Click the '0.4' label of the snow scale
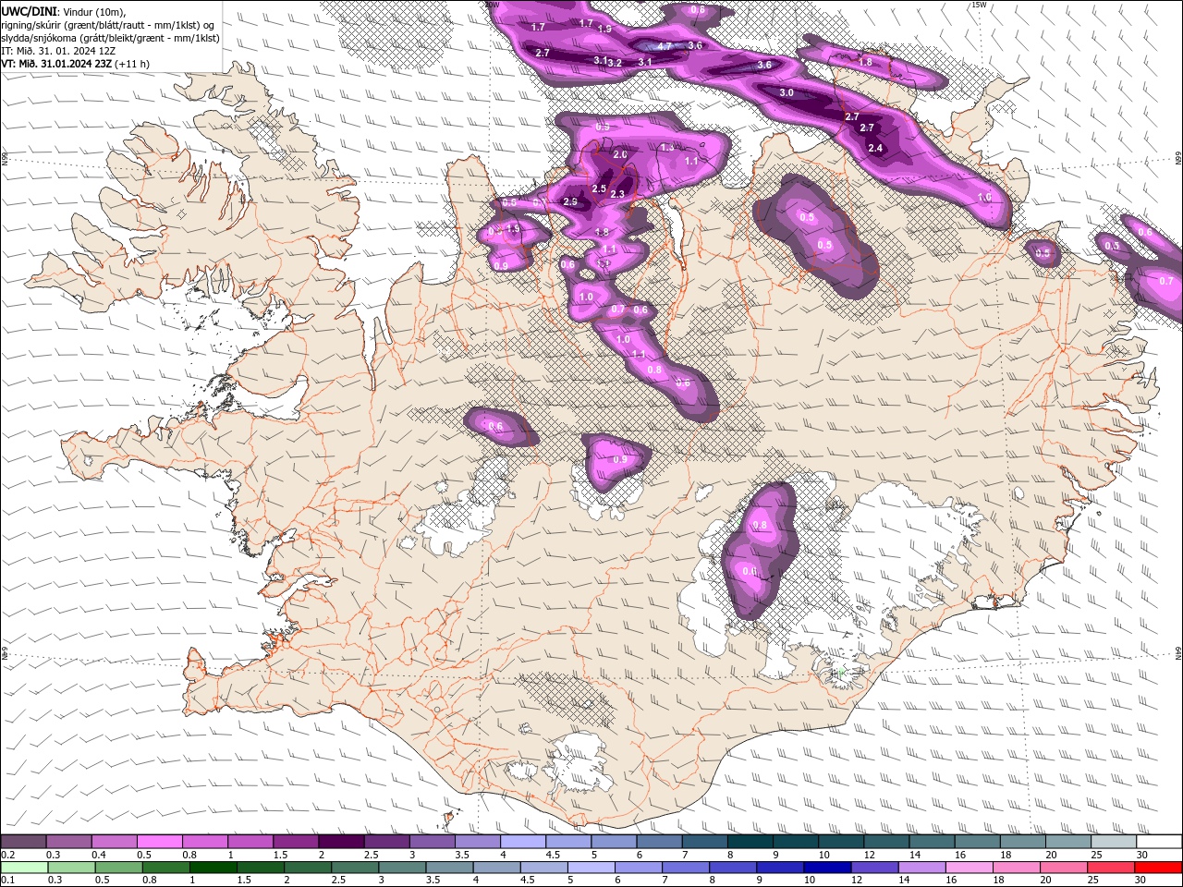The width and height of the screenshot is (1183, 887). (x=99, y=855)
